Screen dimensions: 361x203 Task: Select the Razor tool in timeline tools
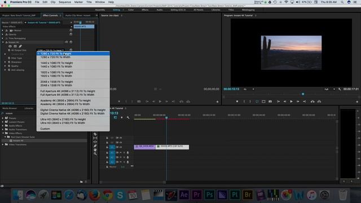click(95, 134)
